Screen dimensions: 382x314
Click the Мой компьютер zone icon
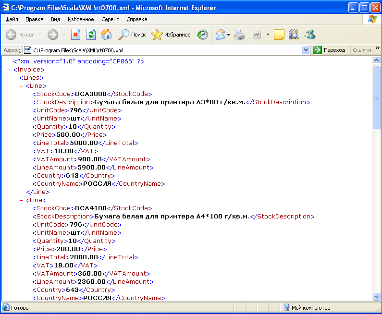click(287, 307)
